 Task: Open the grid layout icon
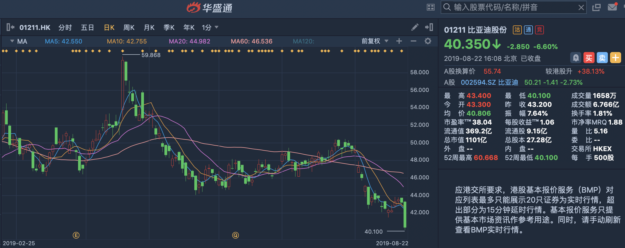pos(431,7)
